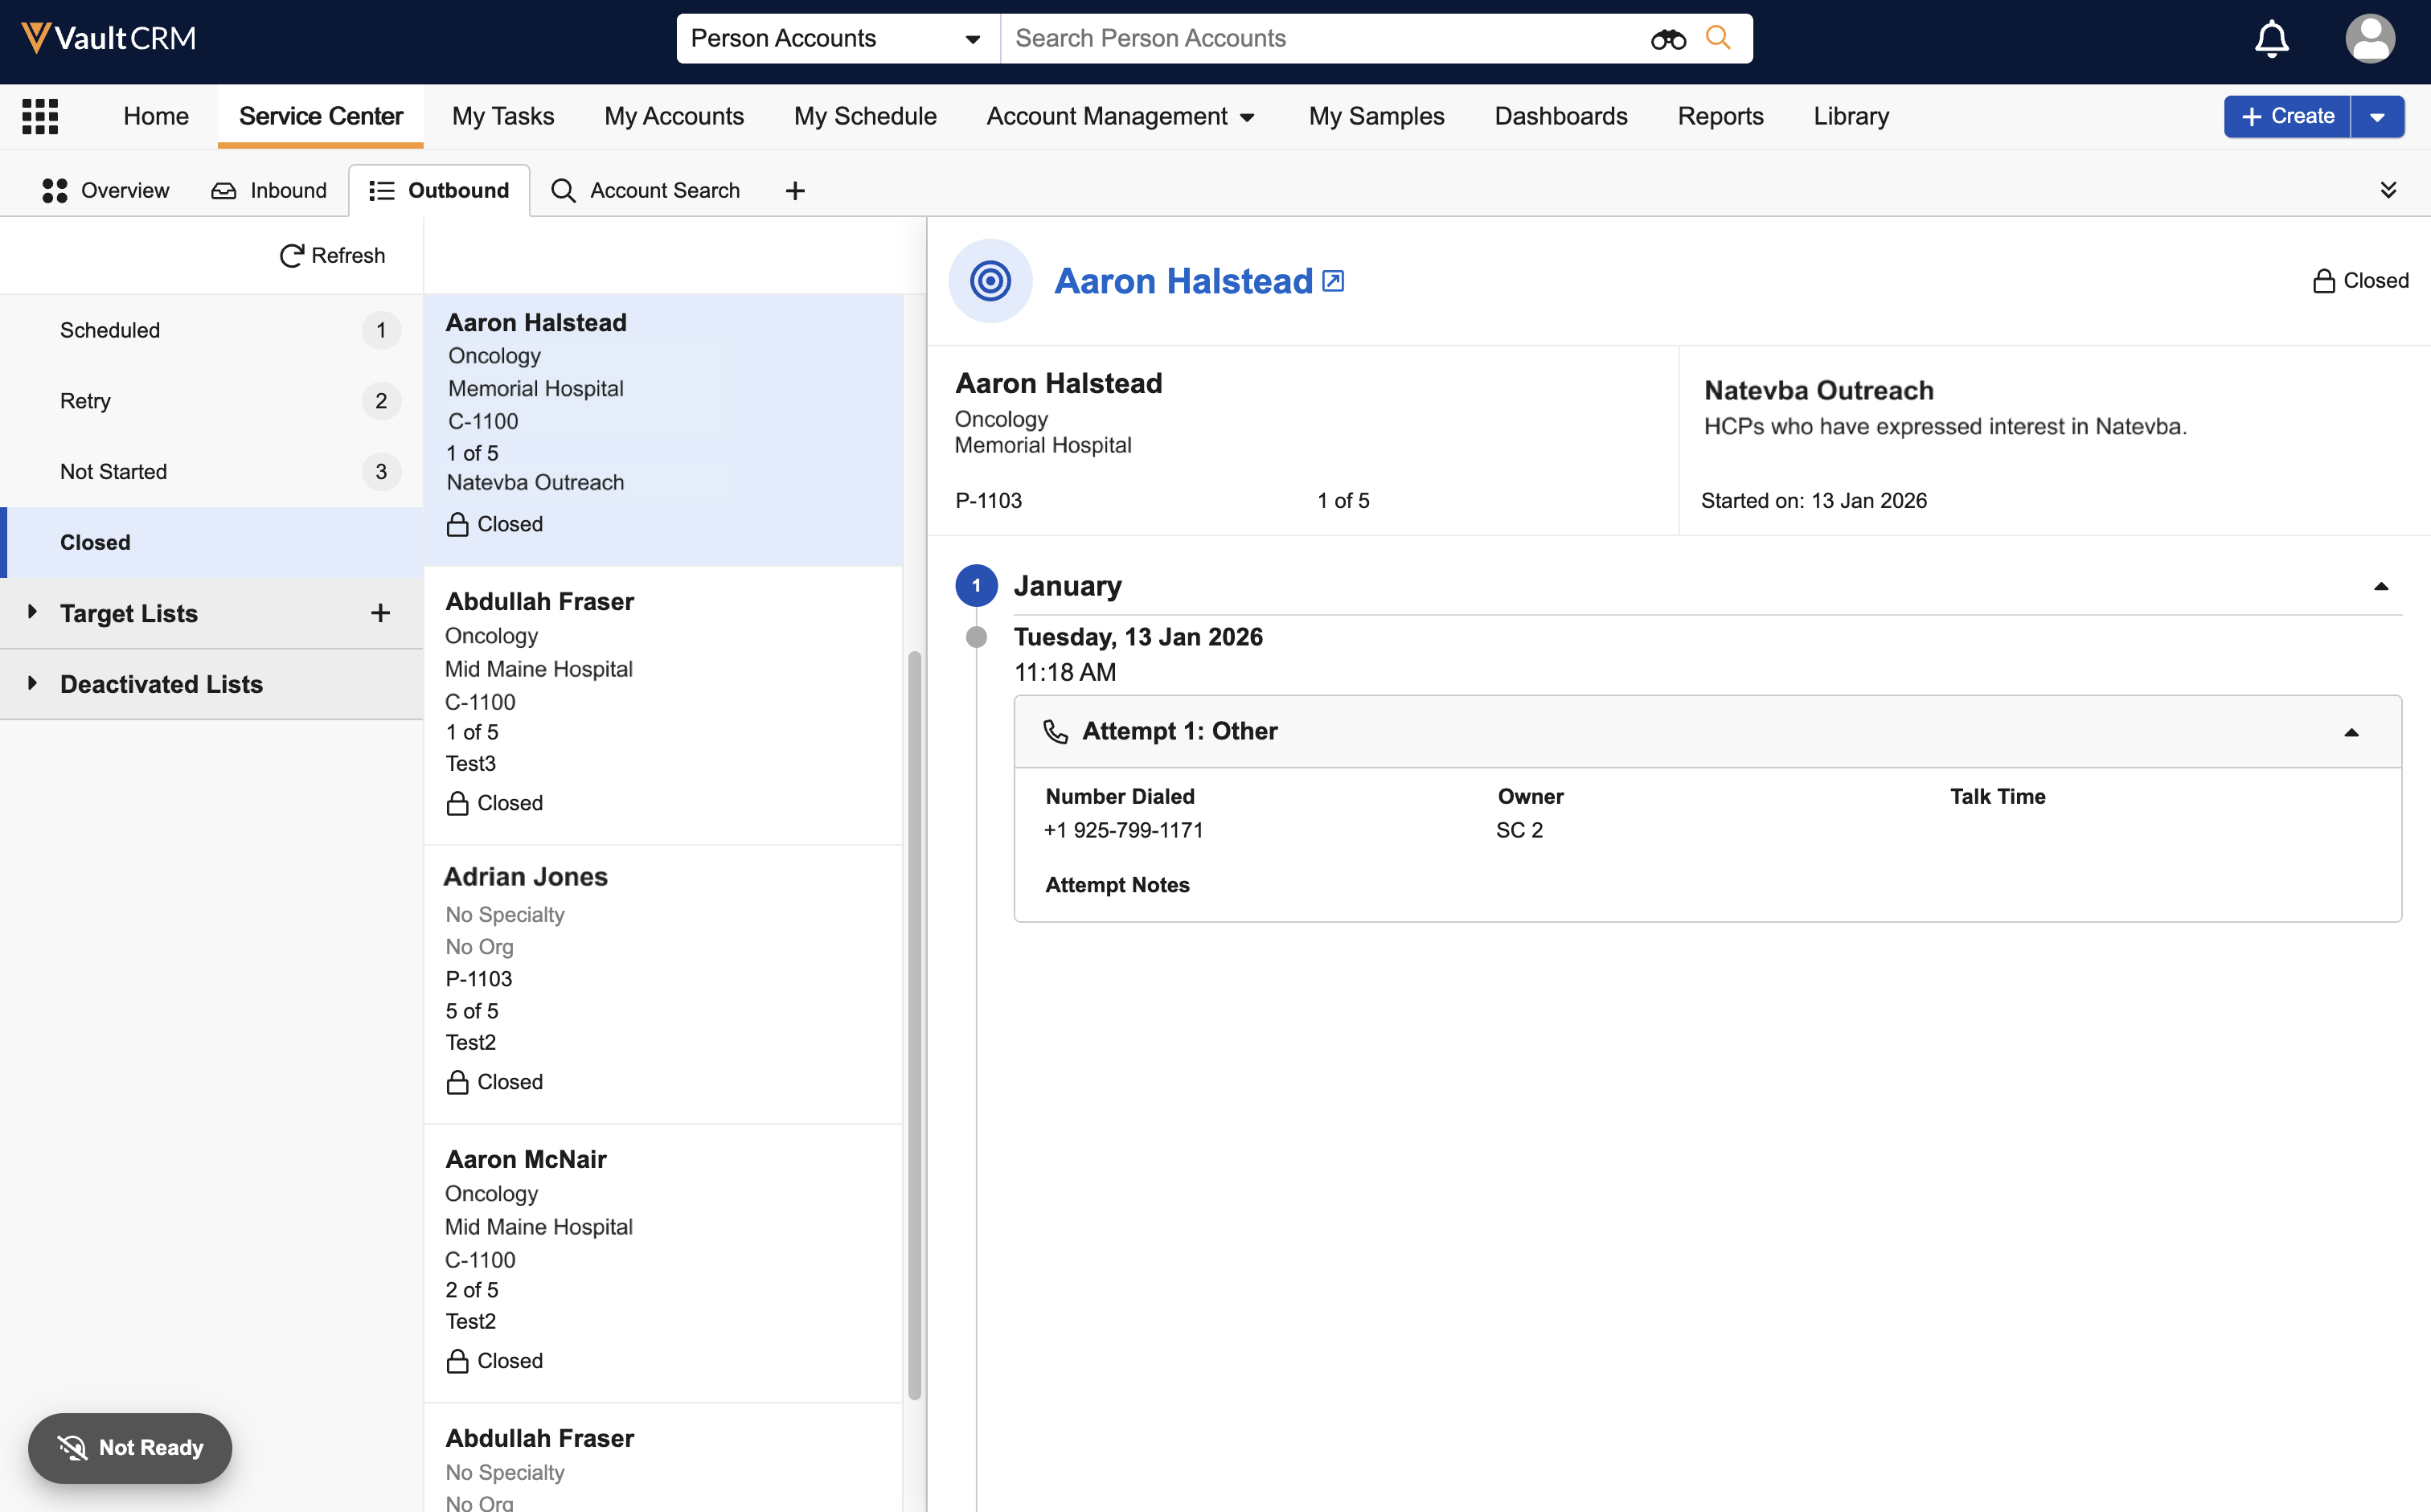The width and height of the screenshot is (2431, 1512).
Task: Toggle the Not Ready phone status
Action: 130,1447
